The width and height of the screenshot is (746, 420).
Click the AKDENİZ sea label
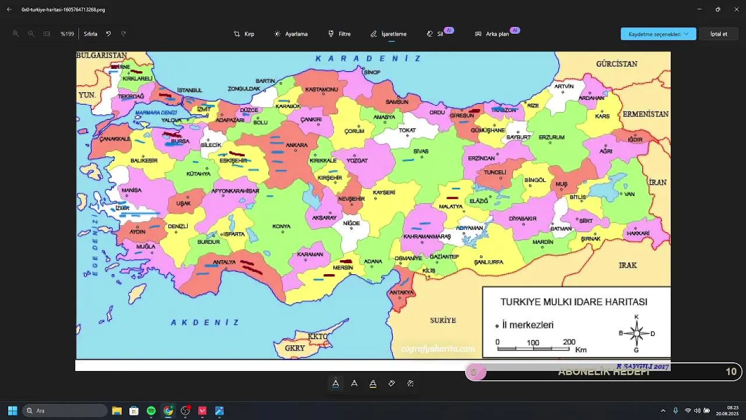pos(205,322)
